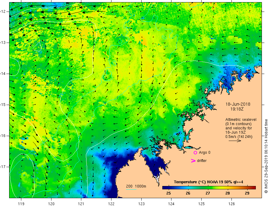
Task: Click the latitude label -15
Action: (x=3, y=105)
